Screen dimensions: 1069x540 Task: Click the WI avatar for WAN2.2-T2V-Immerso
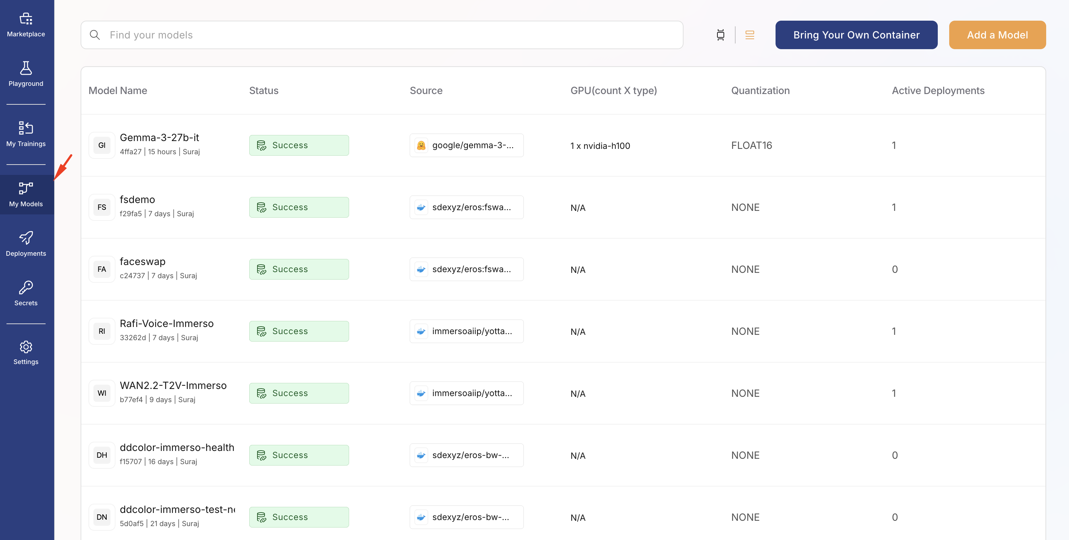click(102, 393)
